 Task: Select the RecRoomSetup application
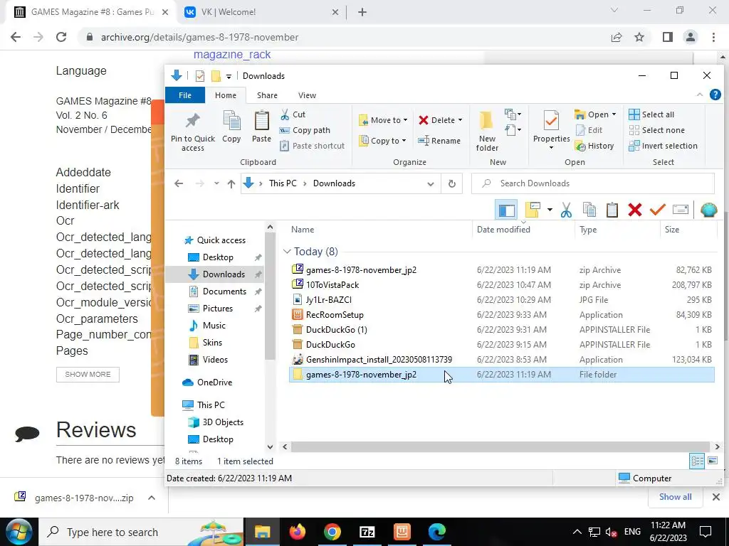501,315
